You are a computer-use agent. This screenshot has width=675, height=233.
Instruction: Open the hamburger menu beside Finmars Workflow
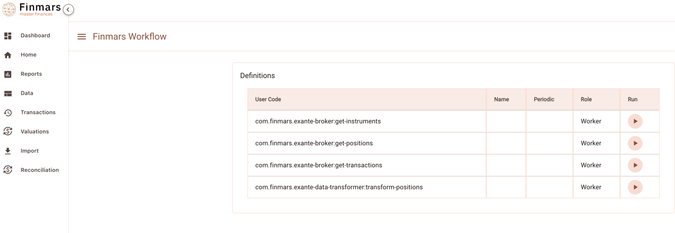[x=82, y=37]
